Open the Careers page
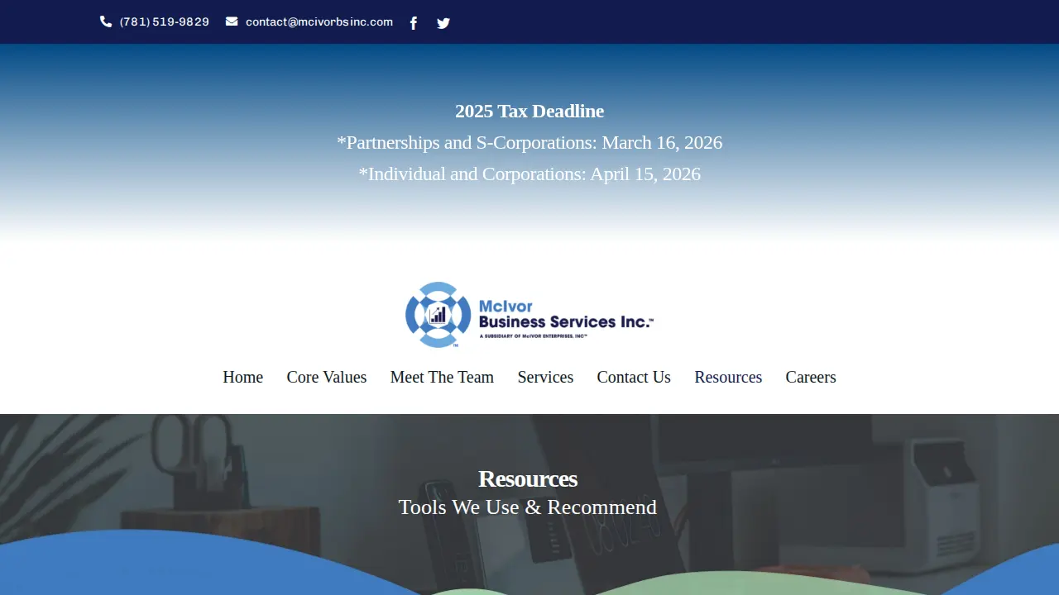Viewport: 1059px width, 595px height. click(811, 377)
